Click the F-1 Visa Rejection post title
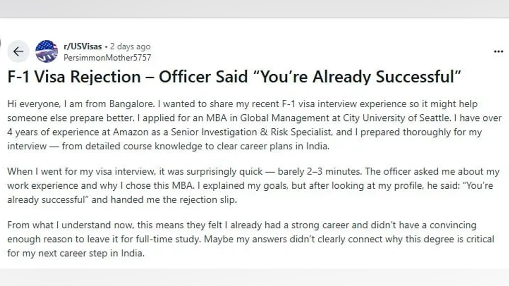 click(234, 77)
